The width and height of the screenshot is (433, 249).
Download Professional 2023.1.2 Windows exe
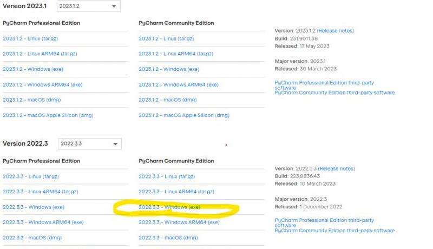[33, 69]
